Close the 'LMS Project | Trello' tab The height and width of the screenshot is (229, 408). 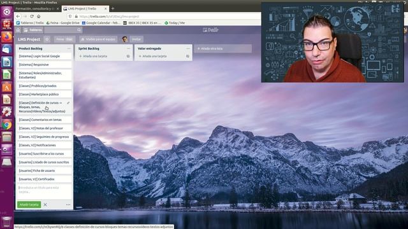coord(105,9)
